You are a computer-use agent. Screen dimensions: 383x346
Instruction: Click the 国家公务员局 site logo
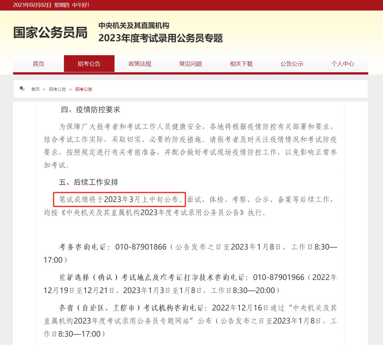50,32
